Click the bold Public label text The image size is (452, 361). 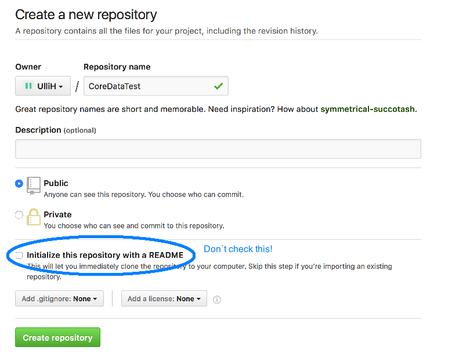click(x=56, y=183)
